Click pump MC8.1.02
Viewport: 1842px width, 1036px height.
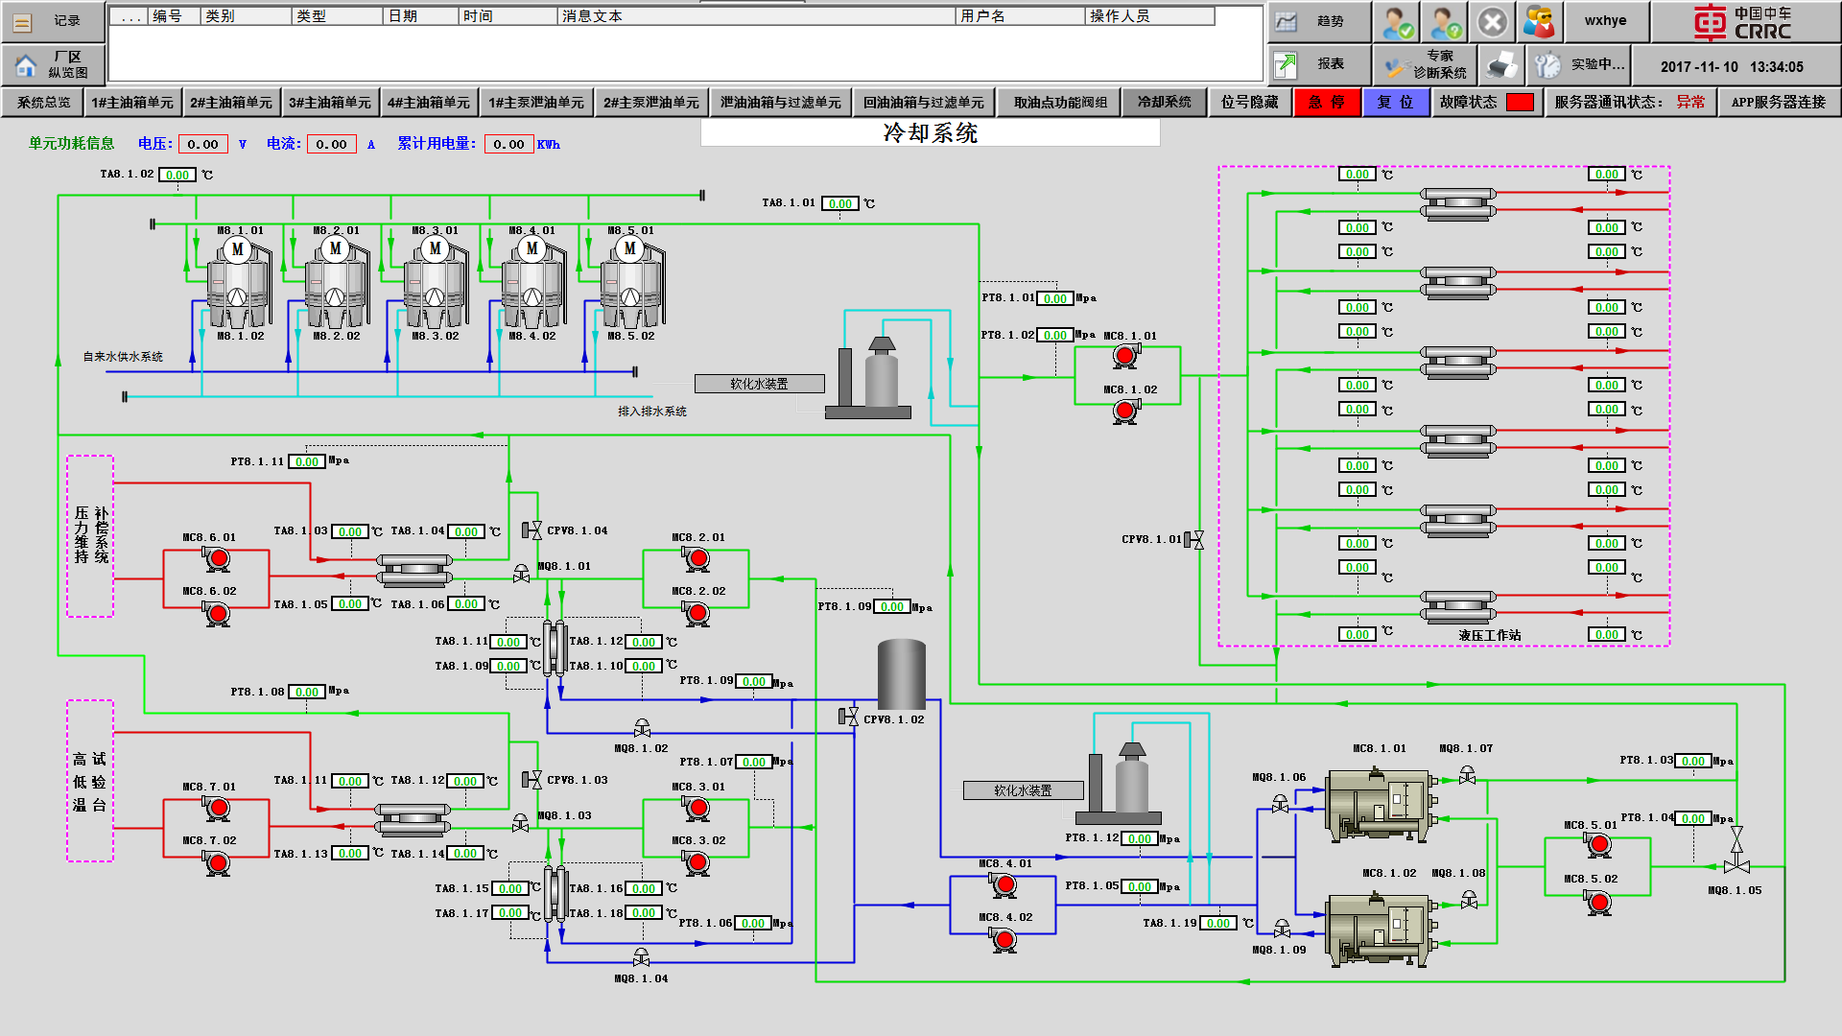[x=1125, y=412]
